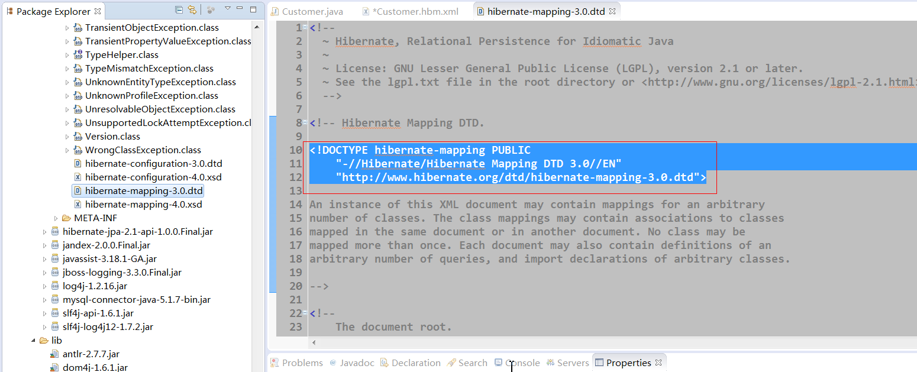Image resolution: width=917 pixels, height=372 pixels.
Task: Expand WrongClassException.class node
Action: (x=67, y=150)
